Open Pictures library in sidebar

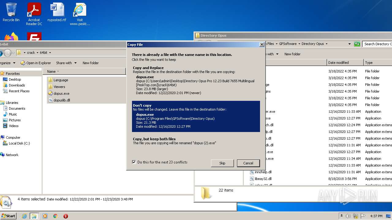point(15,120)
